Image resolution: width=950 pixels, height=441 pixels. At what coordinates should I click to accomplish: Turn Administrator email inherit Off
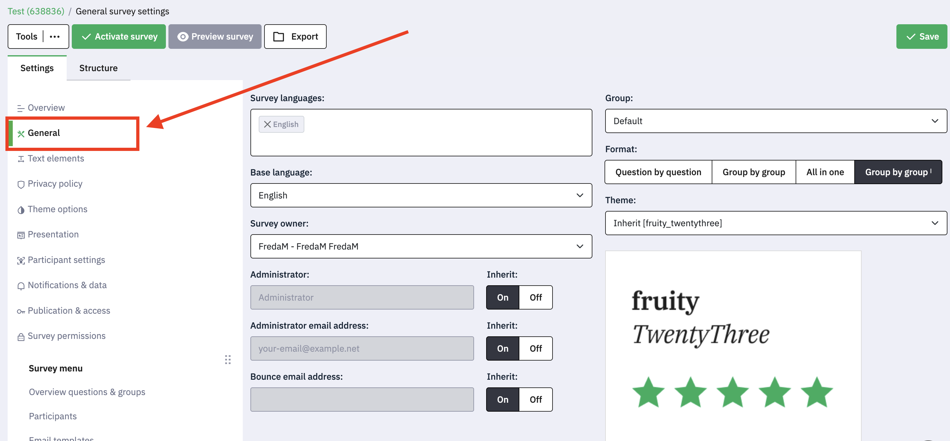536,348
